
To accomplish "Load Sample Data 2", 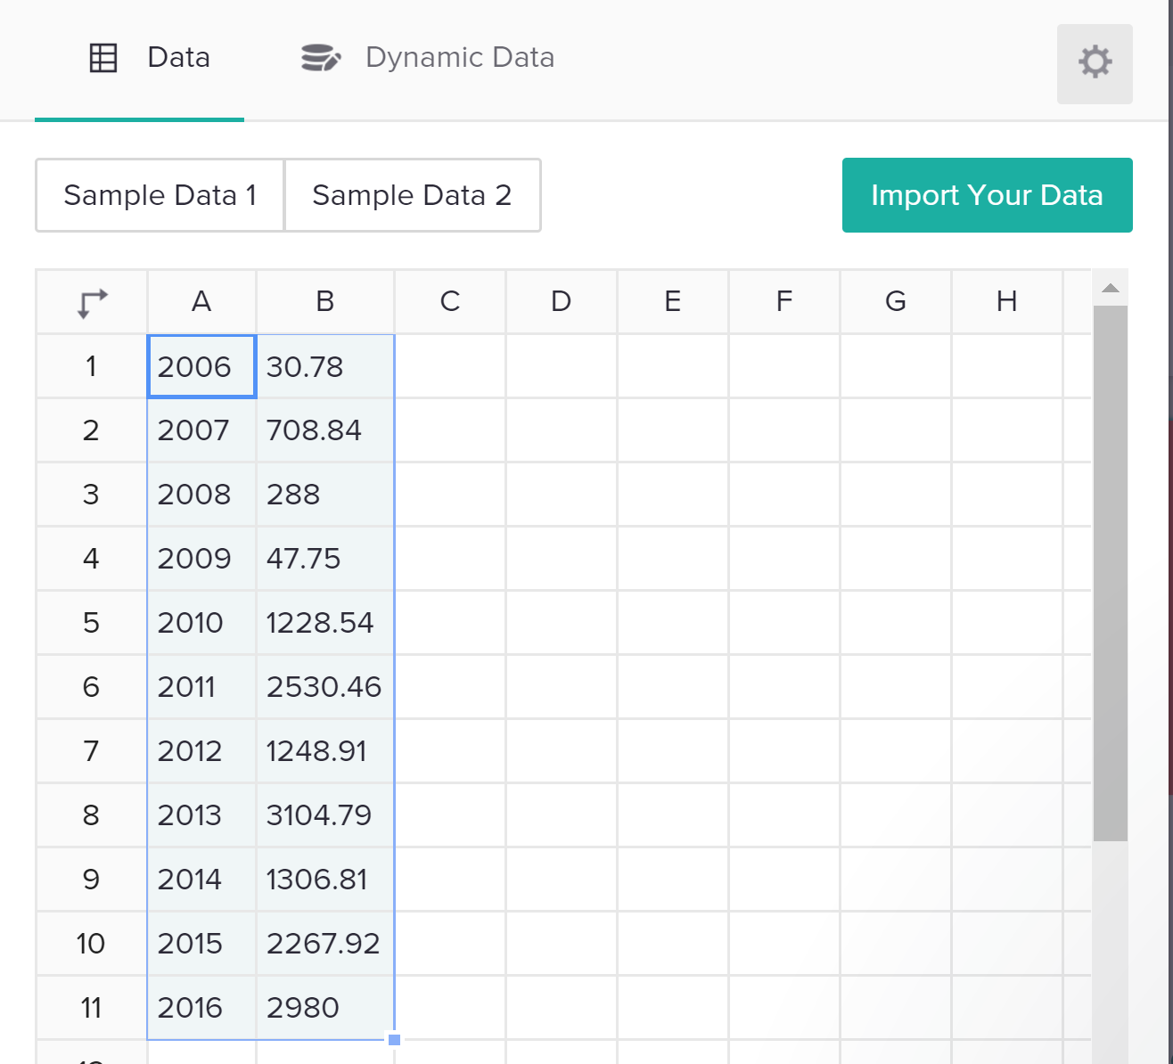I will pos(412,195).
